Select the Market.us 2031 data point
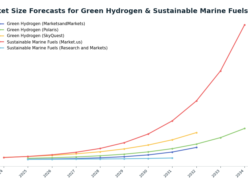 pos(172,121)
